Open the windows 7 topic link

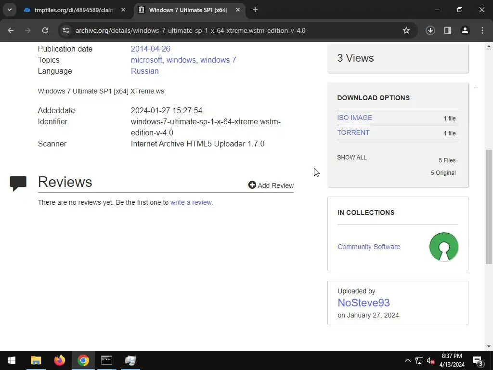click(218, 60)
